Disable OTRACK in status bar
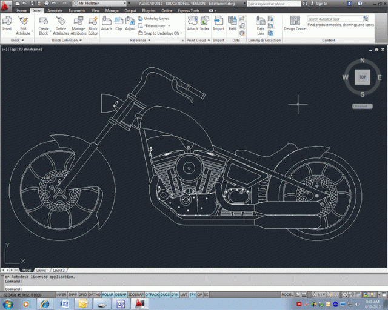388x310 pixels. pos(152,295)
